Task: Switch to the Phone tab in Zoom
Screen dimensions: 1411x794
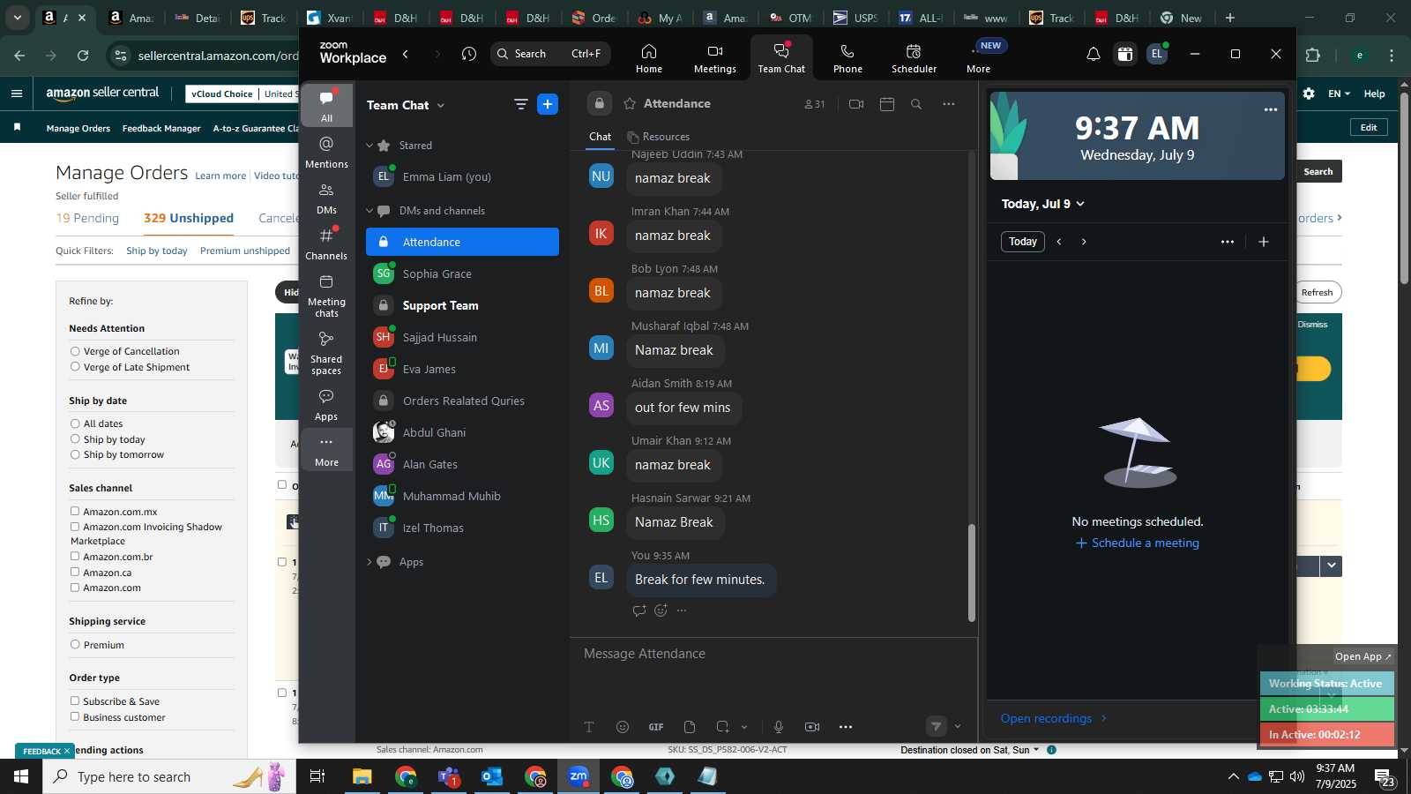Action: click(x=847, y=58)
